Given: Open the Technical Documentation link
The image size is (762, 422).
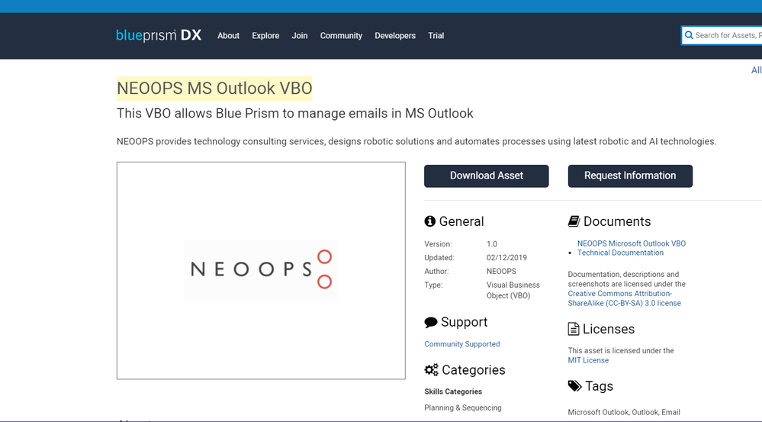Looking at the screenshot, I should coord(620,253).
